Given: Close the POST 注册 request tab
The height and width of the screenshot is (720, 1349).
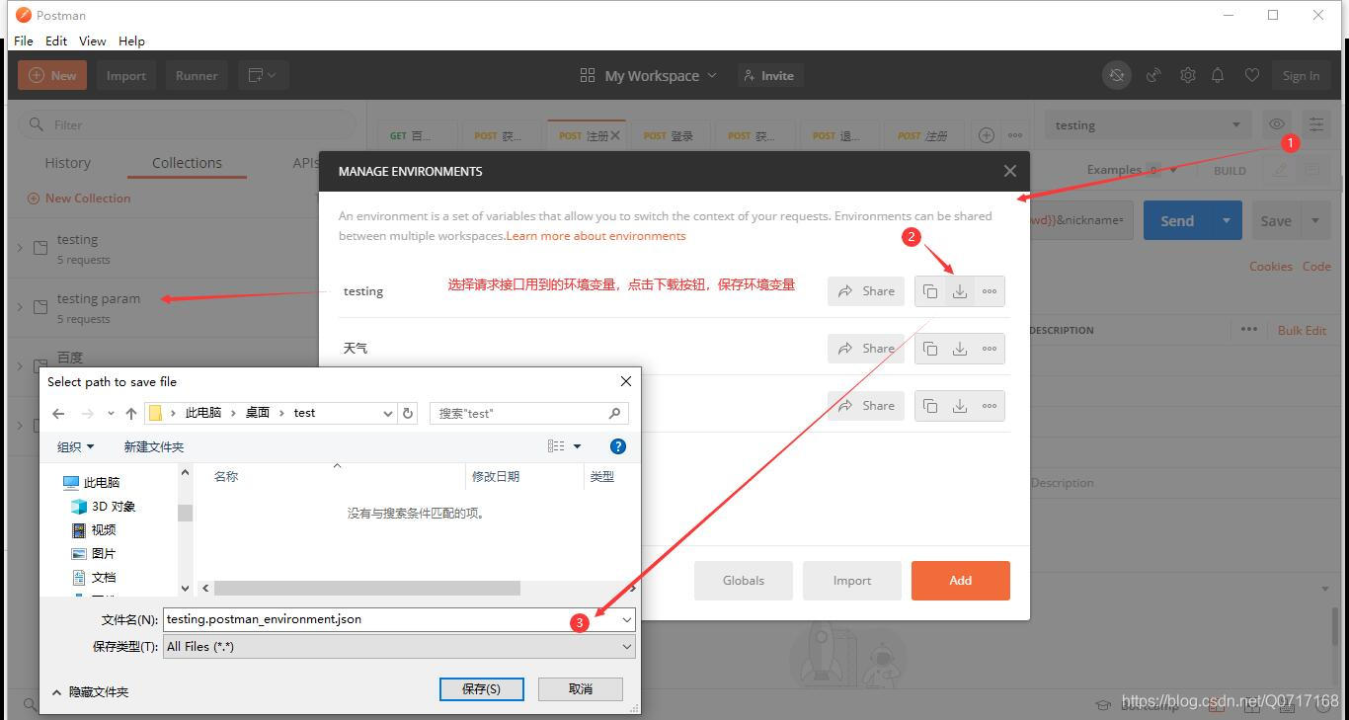Looking at the screenshot, I should (615, 135).
